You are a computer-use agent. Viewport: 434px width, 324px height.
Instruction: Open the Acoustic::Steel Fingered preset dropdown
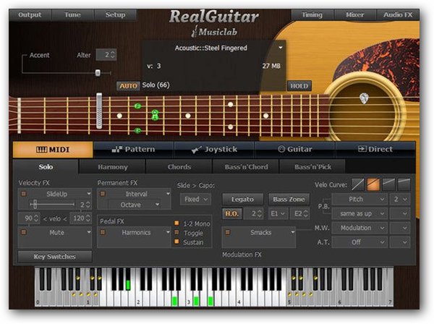pyautogui.click(x=280, y=48)
